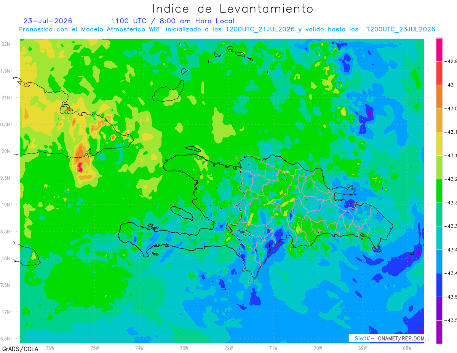Click the '-43' legend value

[x=449, y=85]
